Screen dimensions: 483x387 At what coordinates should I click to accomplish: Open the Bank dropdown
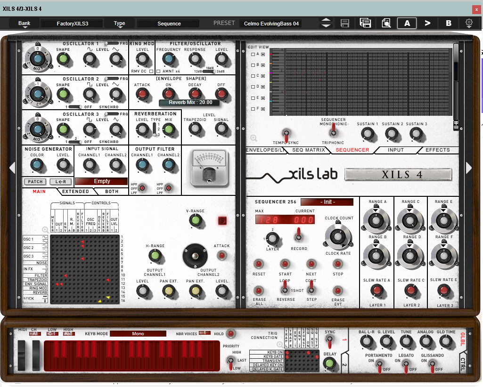point(25,24)
